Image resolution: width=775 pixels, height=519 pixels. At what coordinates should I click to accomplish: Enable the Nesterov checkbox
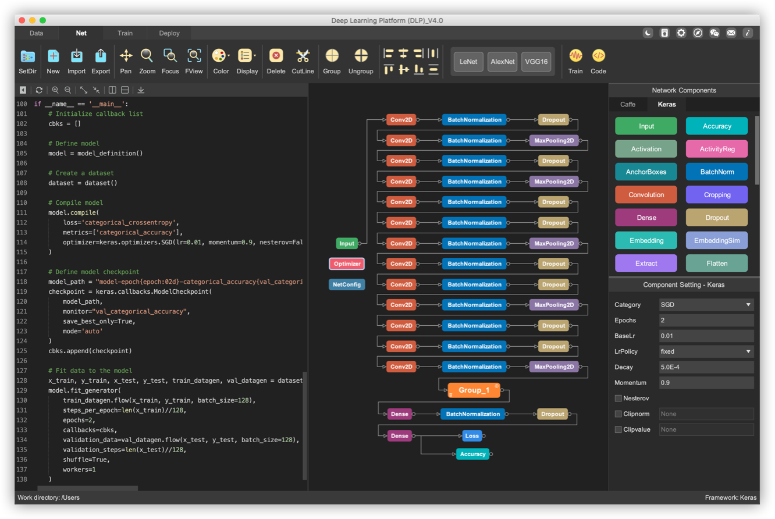(618, 399)
